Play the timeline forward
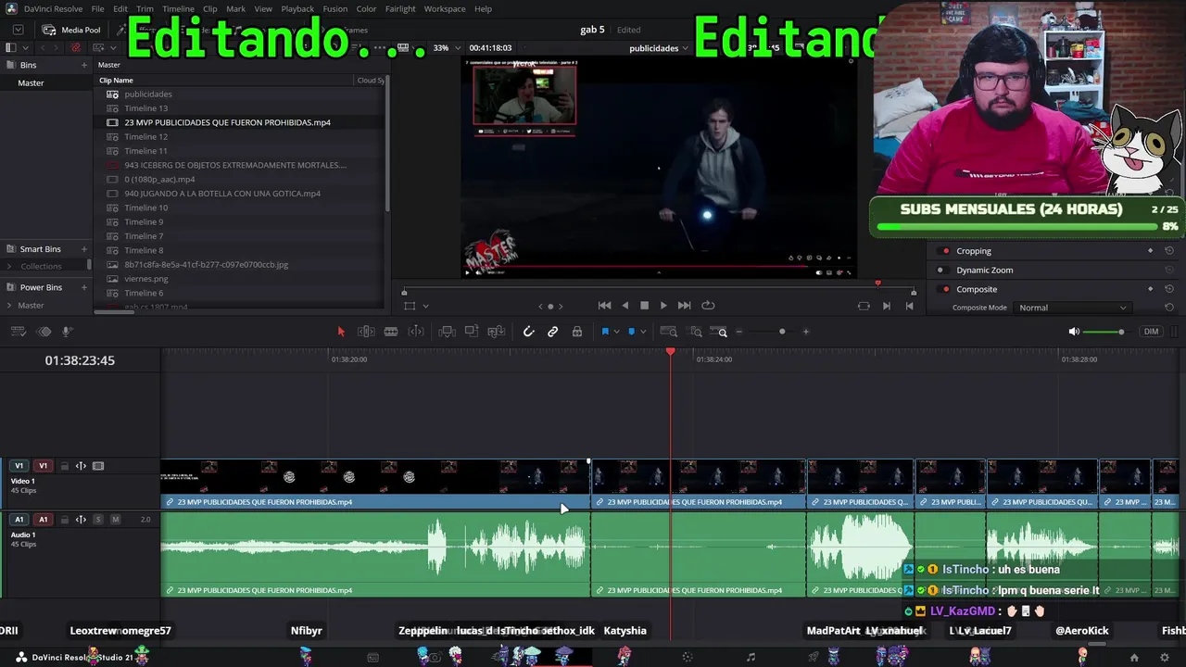Viewport: 1186px width, 667px height. (x=663, y=306)
